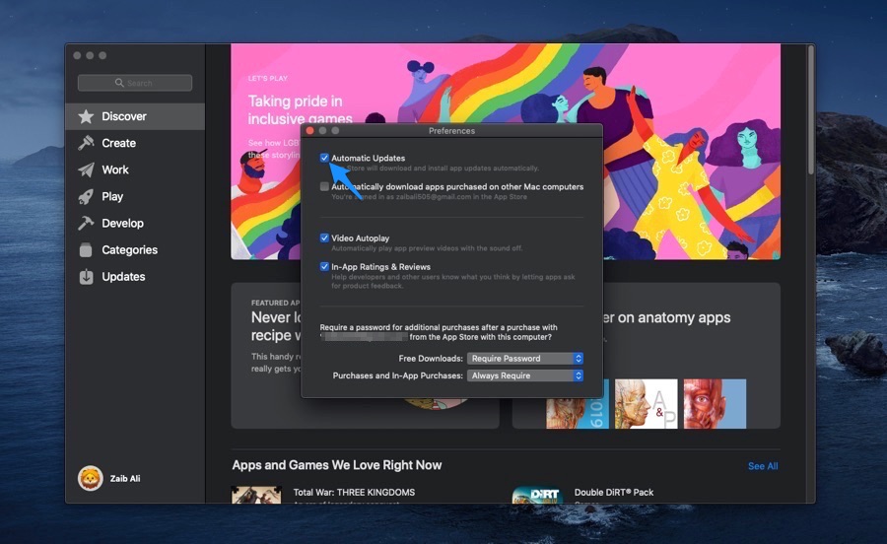Click the search magnifier icon
Image resolution: width=887 pixels, height=544 pixels.
click(119, 83)
